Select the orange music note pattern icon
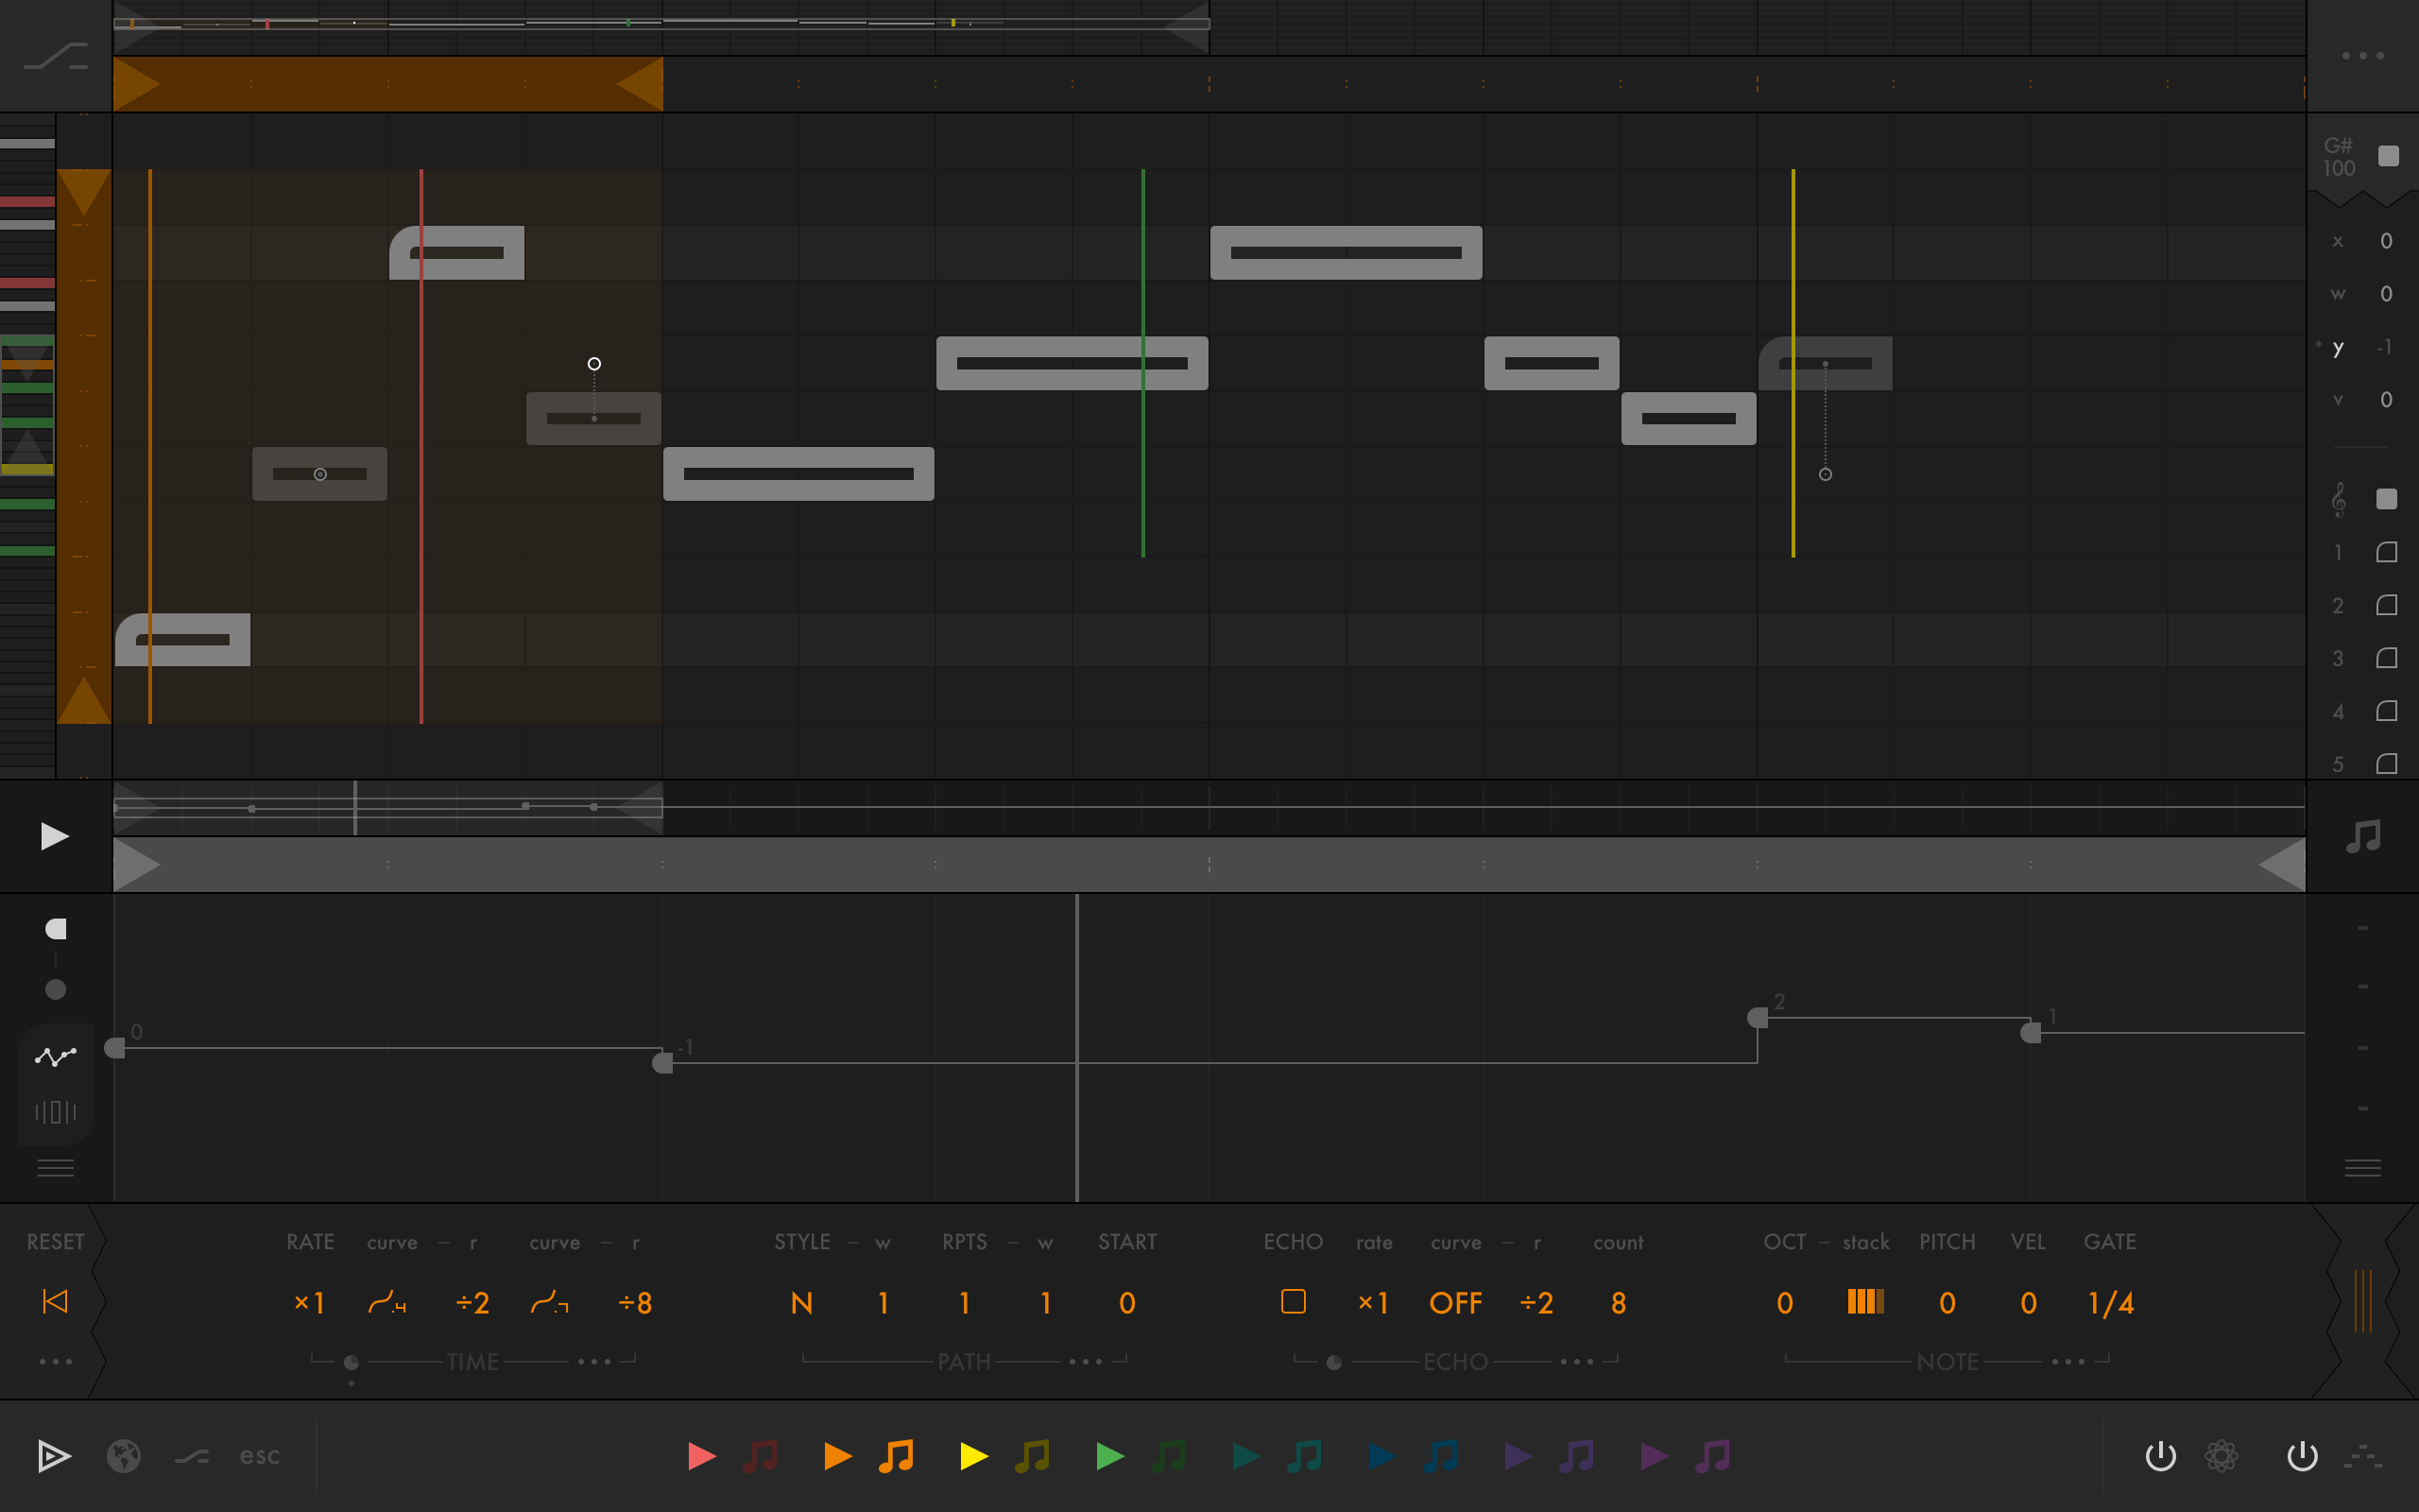This screenshot has width=2419, height=1512. tap(896, 1455)
